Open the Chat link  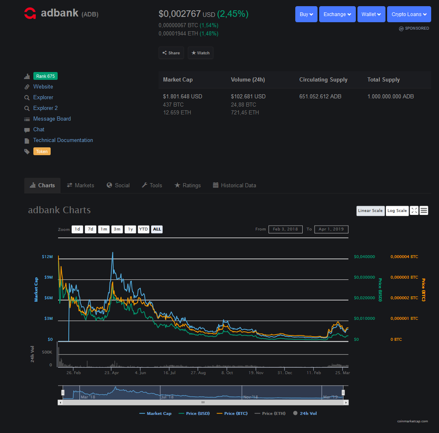39,129
